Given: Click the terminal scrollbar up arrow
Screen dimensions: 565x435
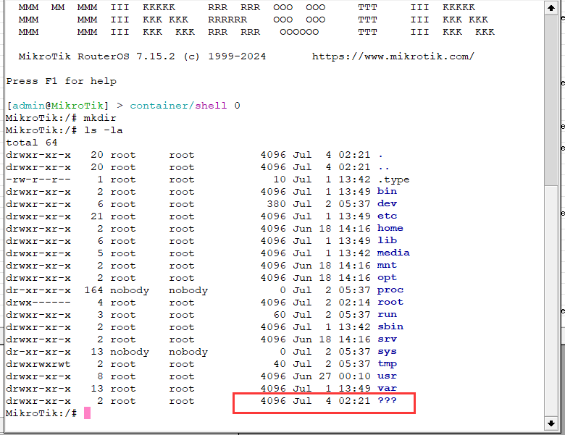Looking at the screenshot, I should [x=551, y=7].
